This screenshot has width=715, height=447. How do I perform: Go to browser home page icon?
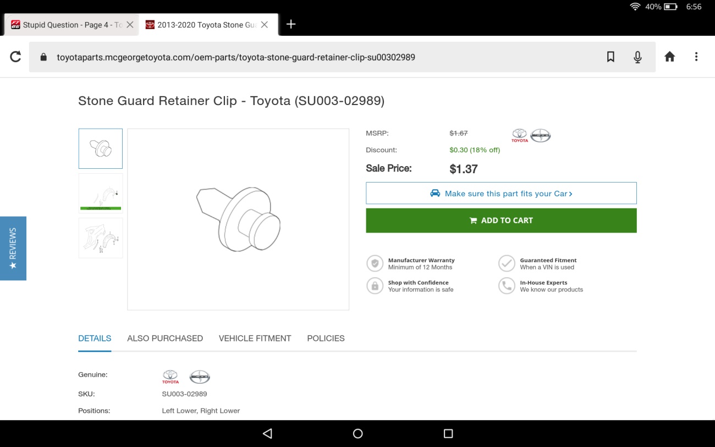pos(669,57)
